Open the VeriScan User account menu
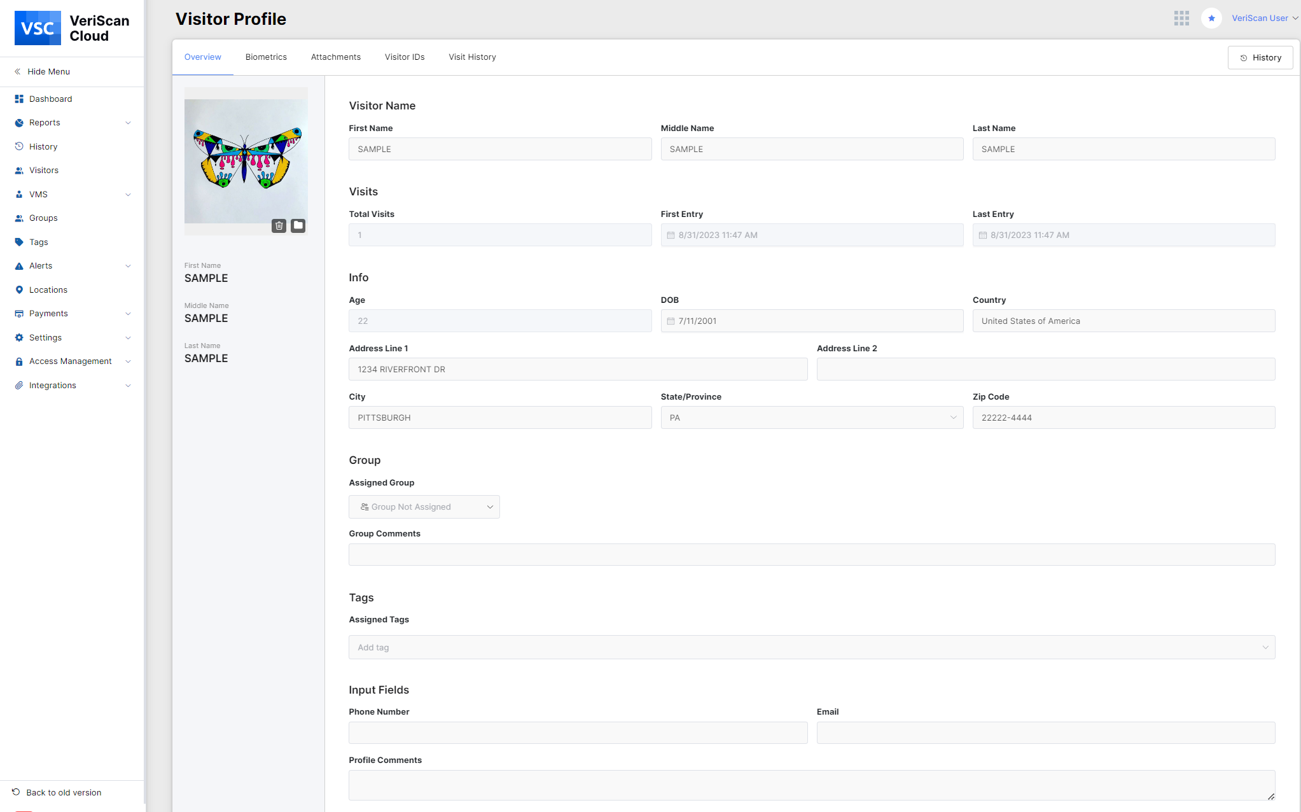 [x=1265, y=18]
